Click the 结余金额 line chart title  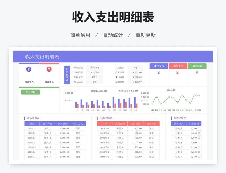pyautogui.click(x=171, y=90)
